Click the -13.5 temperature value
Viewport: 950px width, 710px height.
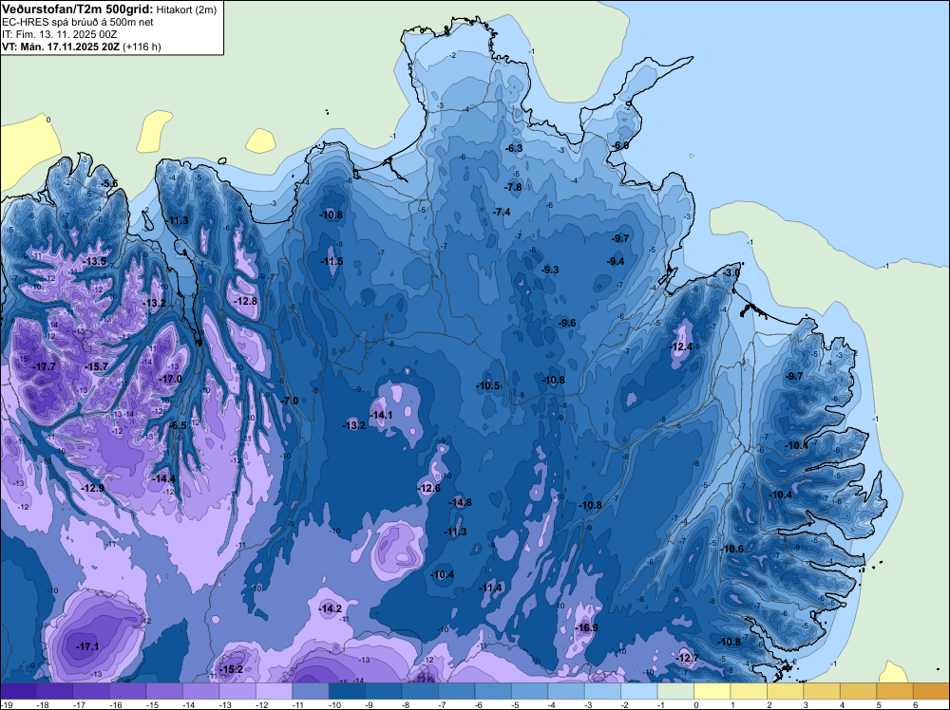pyautogui.click(x=95, y=261)
